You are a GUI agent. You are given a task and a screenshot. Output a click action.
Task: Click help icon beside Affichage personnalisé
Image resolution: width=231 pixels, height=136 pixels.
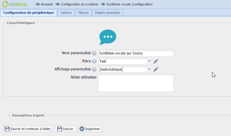pyautogui.click(x=94, y=69)
